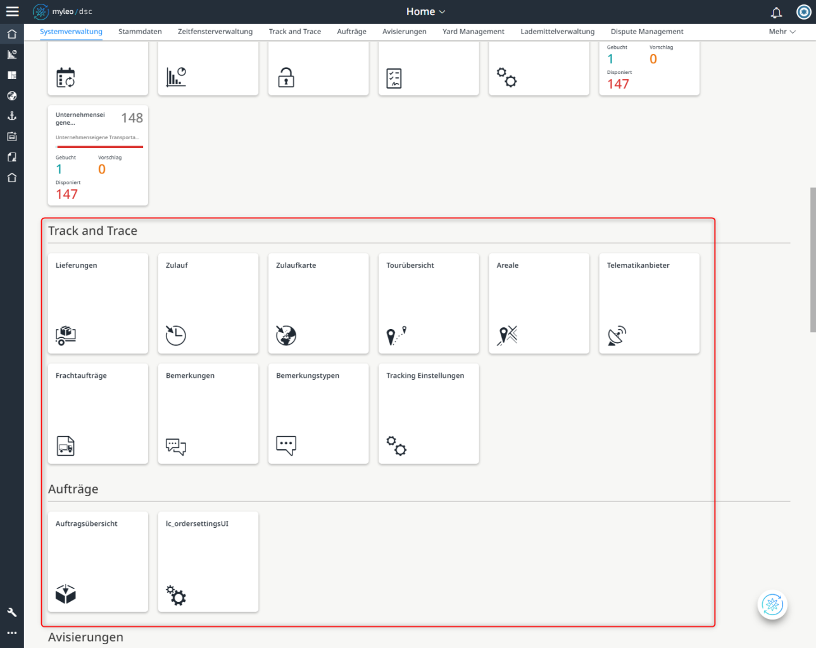816x648 pixels.
Task: Open the floating assistant button
Action: tap(772, 605)
